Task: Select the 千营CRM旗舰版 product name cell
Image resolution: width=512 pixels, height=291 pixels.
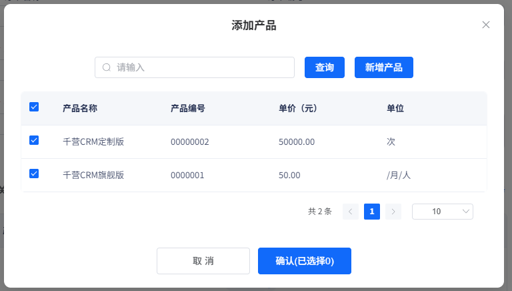Action: [93, 175]
